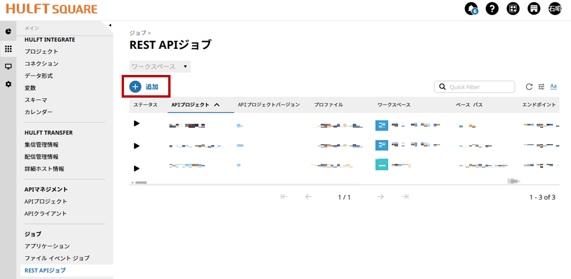The image size is (571, 279).
Task: Click the help question mark icon
Action: (x=492, y=9)
